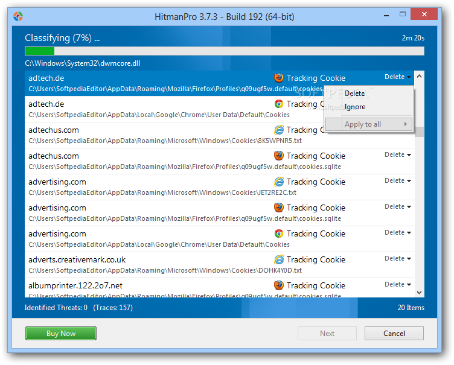
Task: Open Delete dropdown for adtechus.com Firefox cookie
Action: 397,155
